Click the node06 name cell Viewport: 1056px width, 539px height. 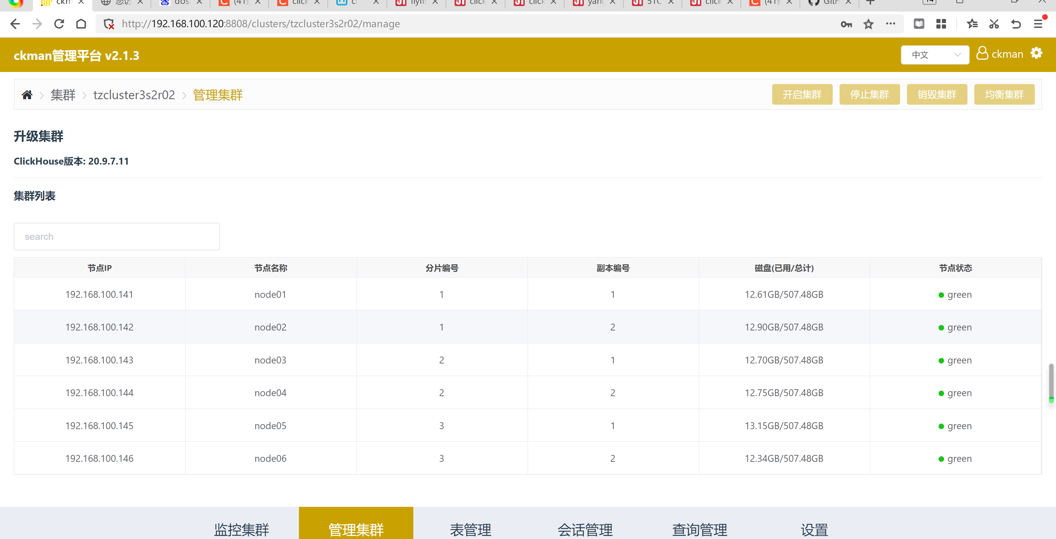271,458
